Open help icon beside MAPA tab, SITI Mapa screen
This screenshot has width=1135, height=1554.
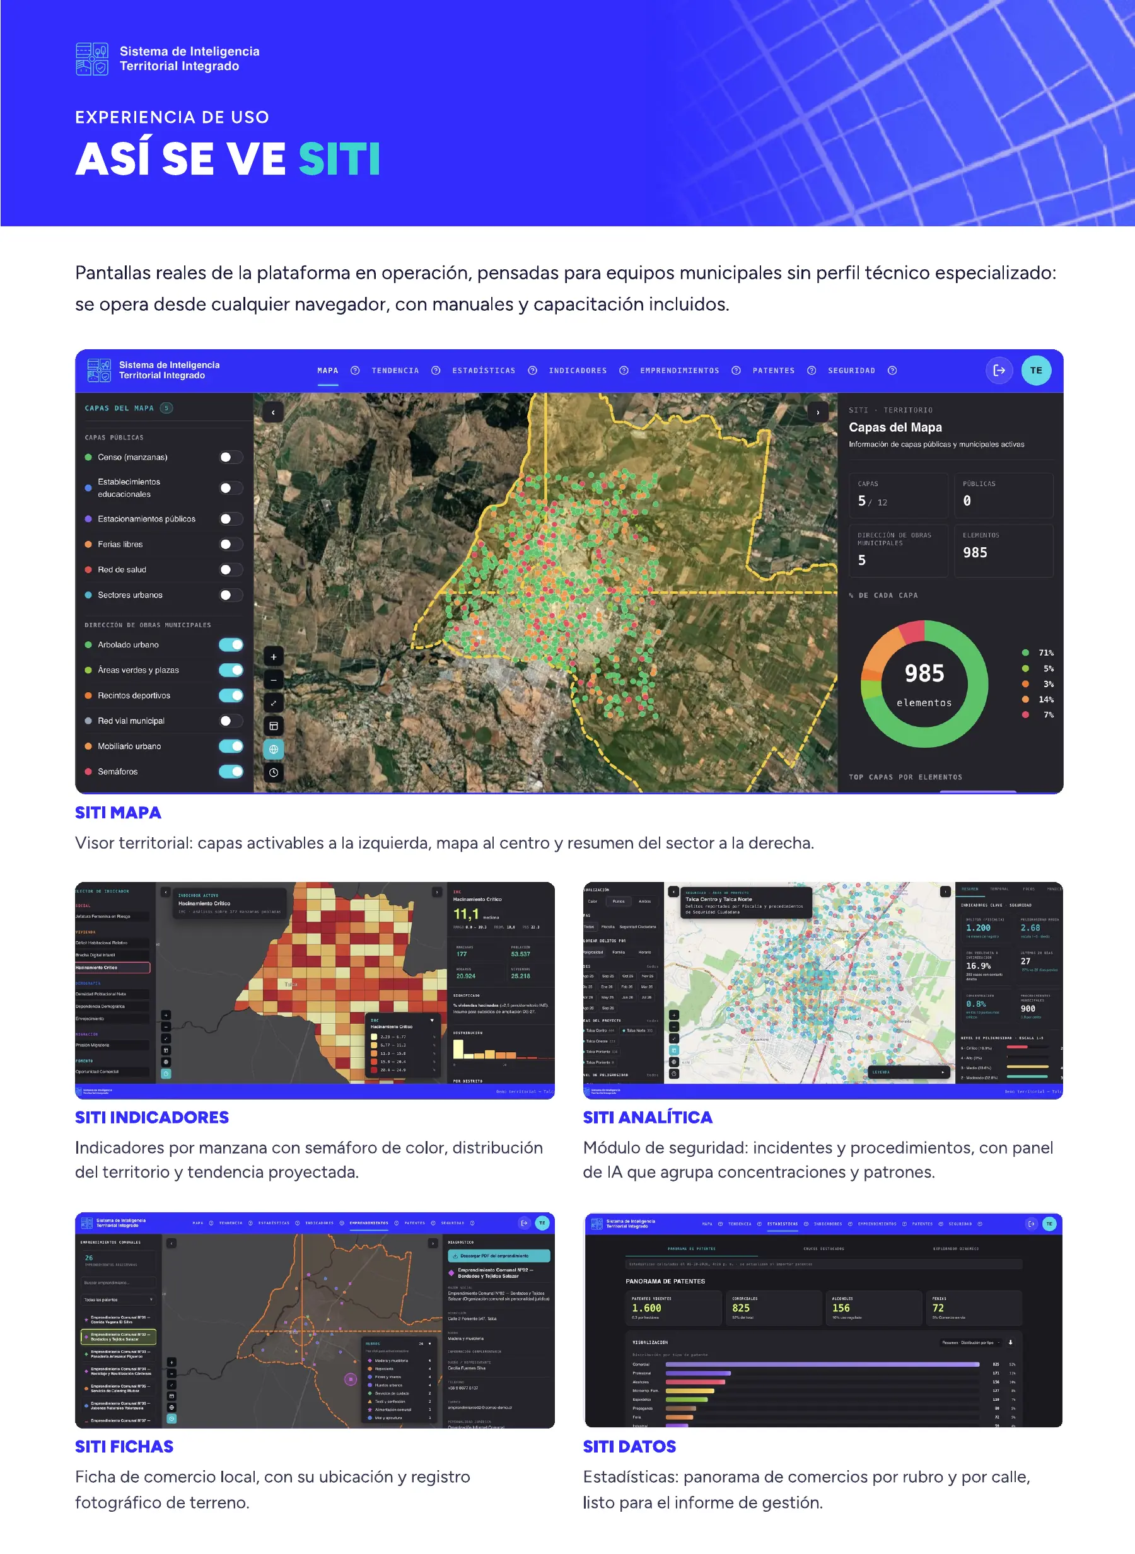[x=355, y=370]
